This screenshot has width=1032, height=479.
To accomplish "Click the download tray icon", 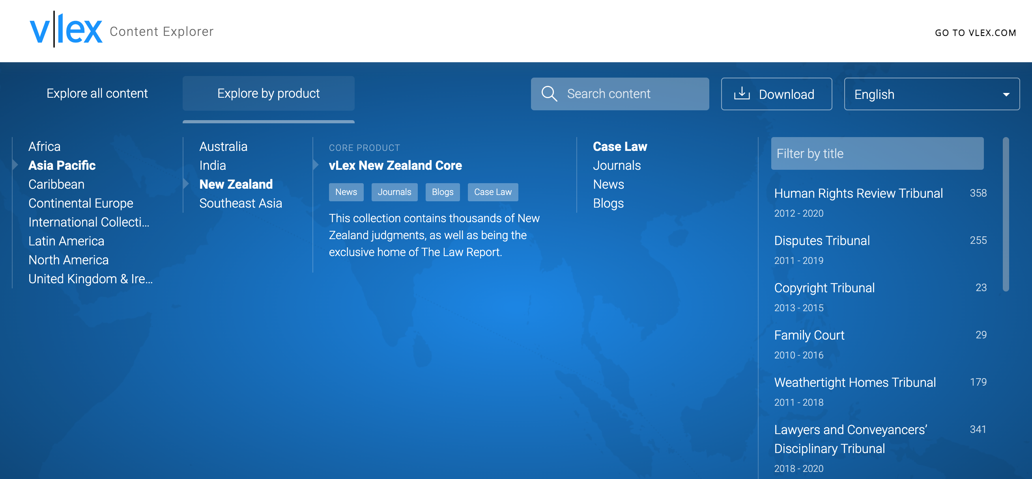I will coord(742,94).
